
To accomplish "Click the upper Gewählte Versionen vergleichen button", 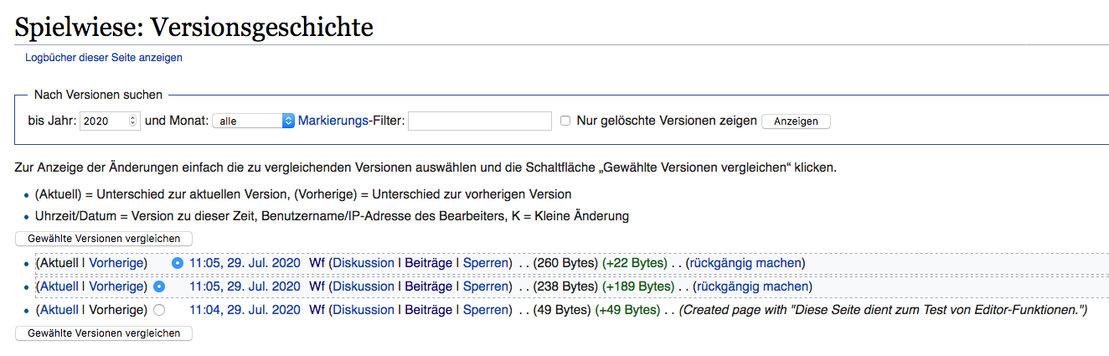I will pos(104,238).
